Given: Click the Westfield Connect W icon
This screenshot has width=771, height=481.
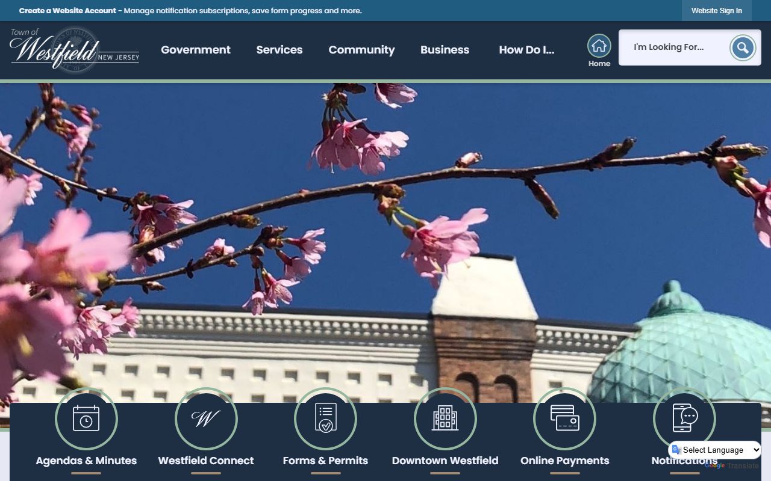Looking at the screenshot, I should pyautogui.click(x=206, y=418).
